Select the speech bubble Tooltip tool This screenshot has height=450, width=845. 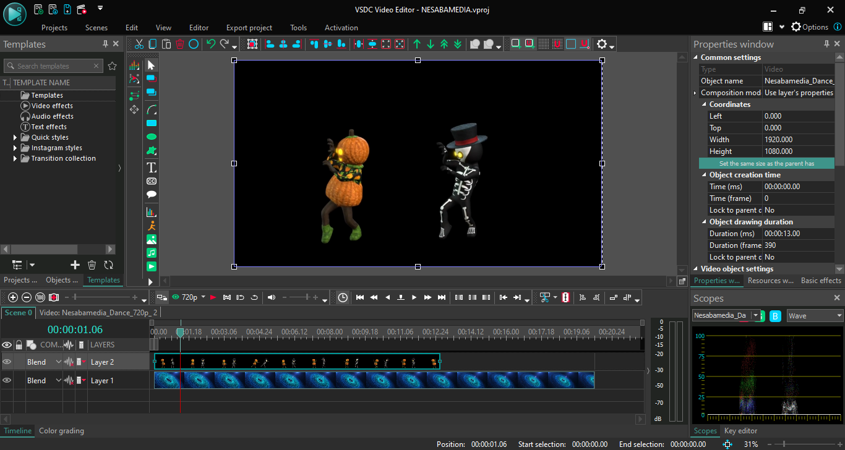click(x=151, y=195)
